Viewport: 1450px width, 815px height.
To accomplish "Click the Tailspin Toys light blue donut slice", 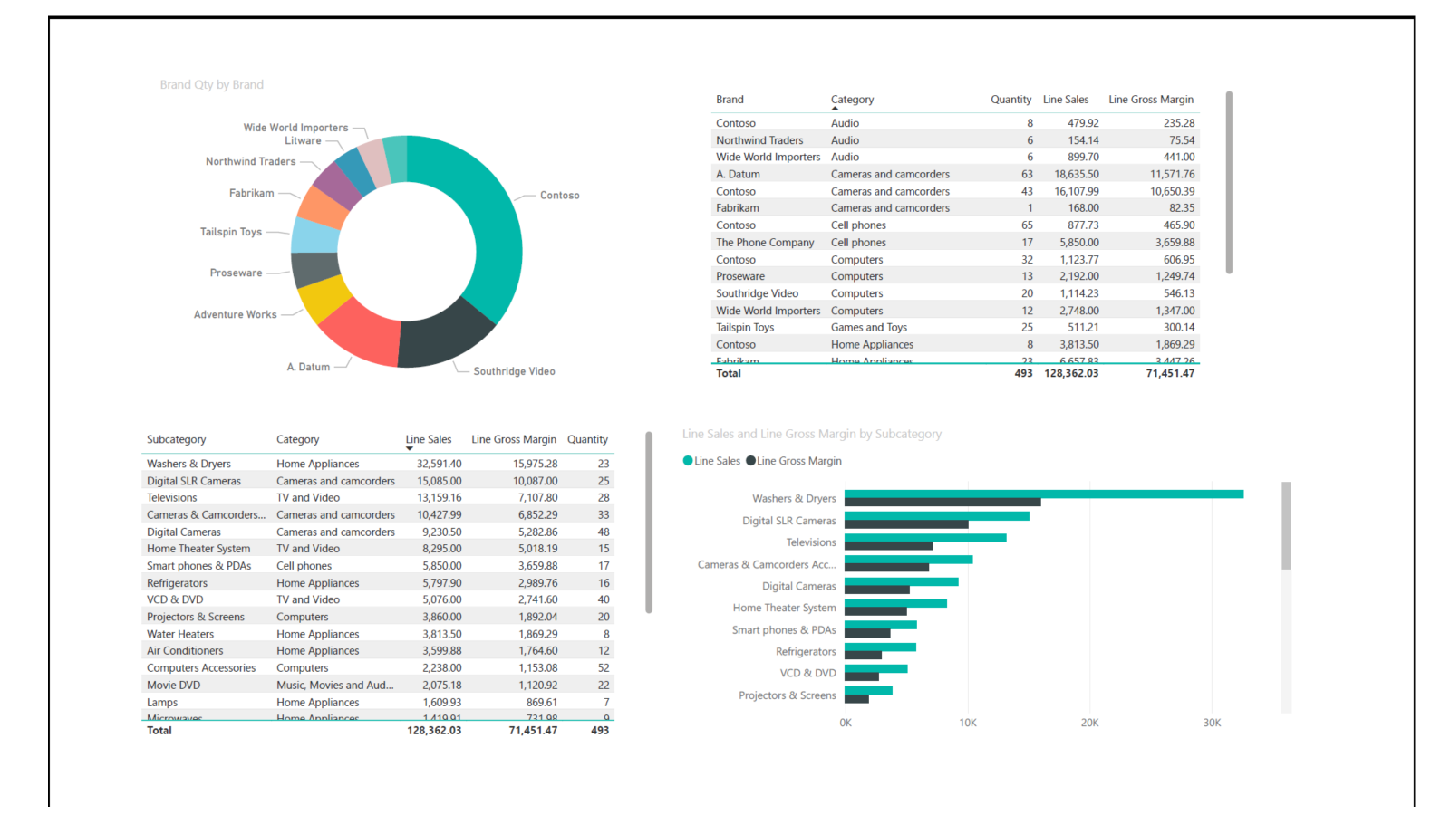I will click(315, 235).
